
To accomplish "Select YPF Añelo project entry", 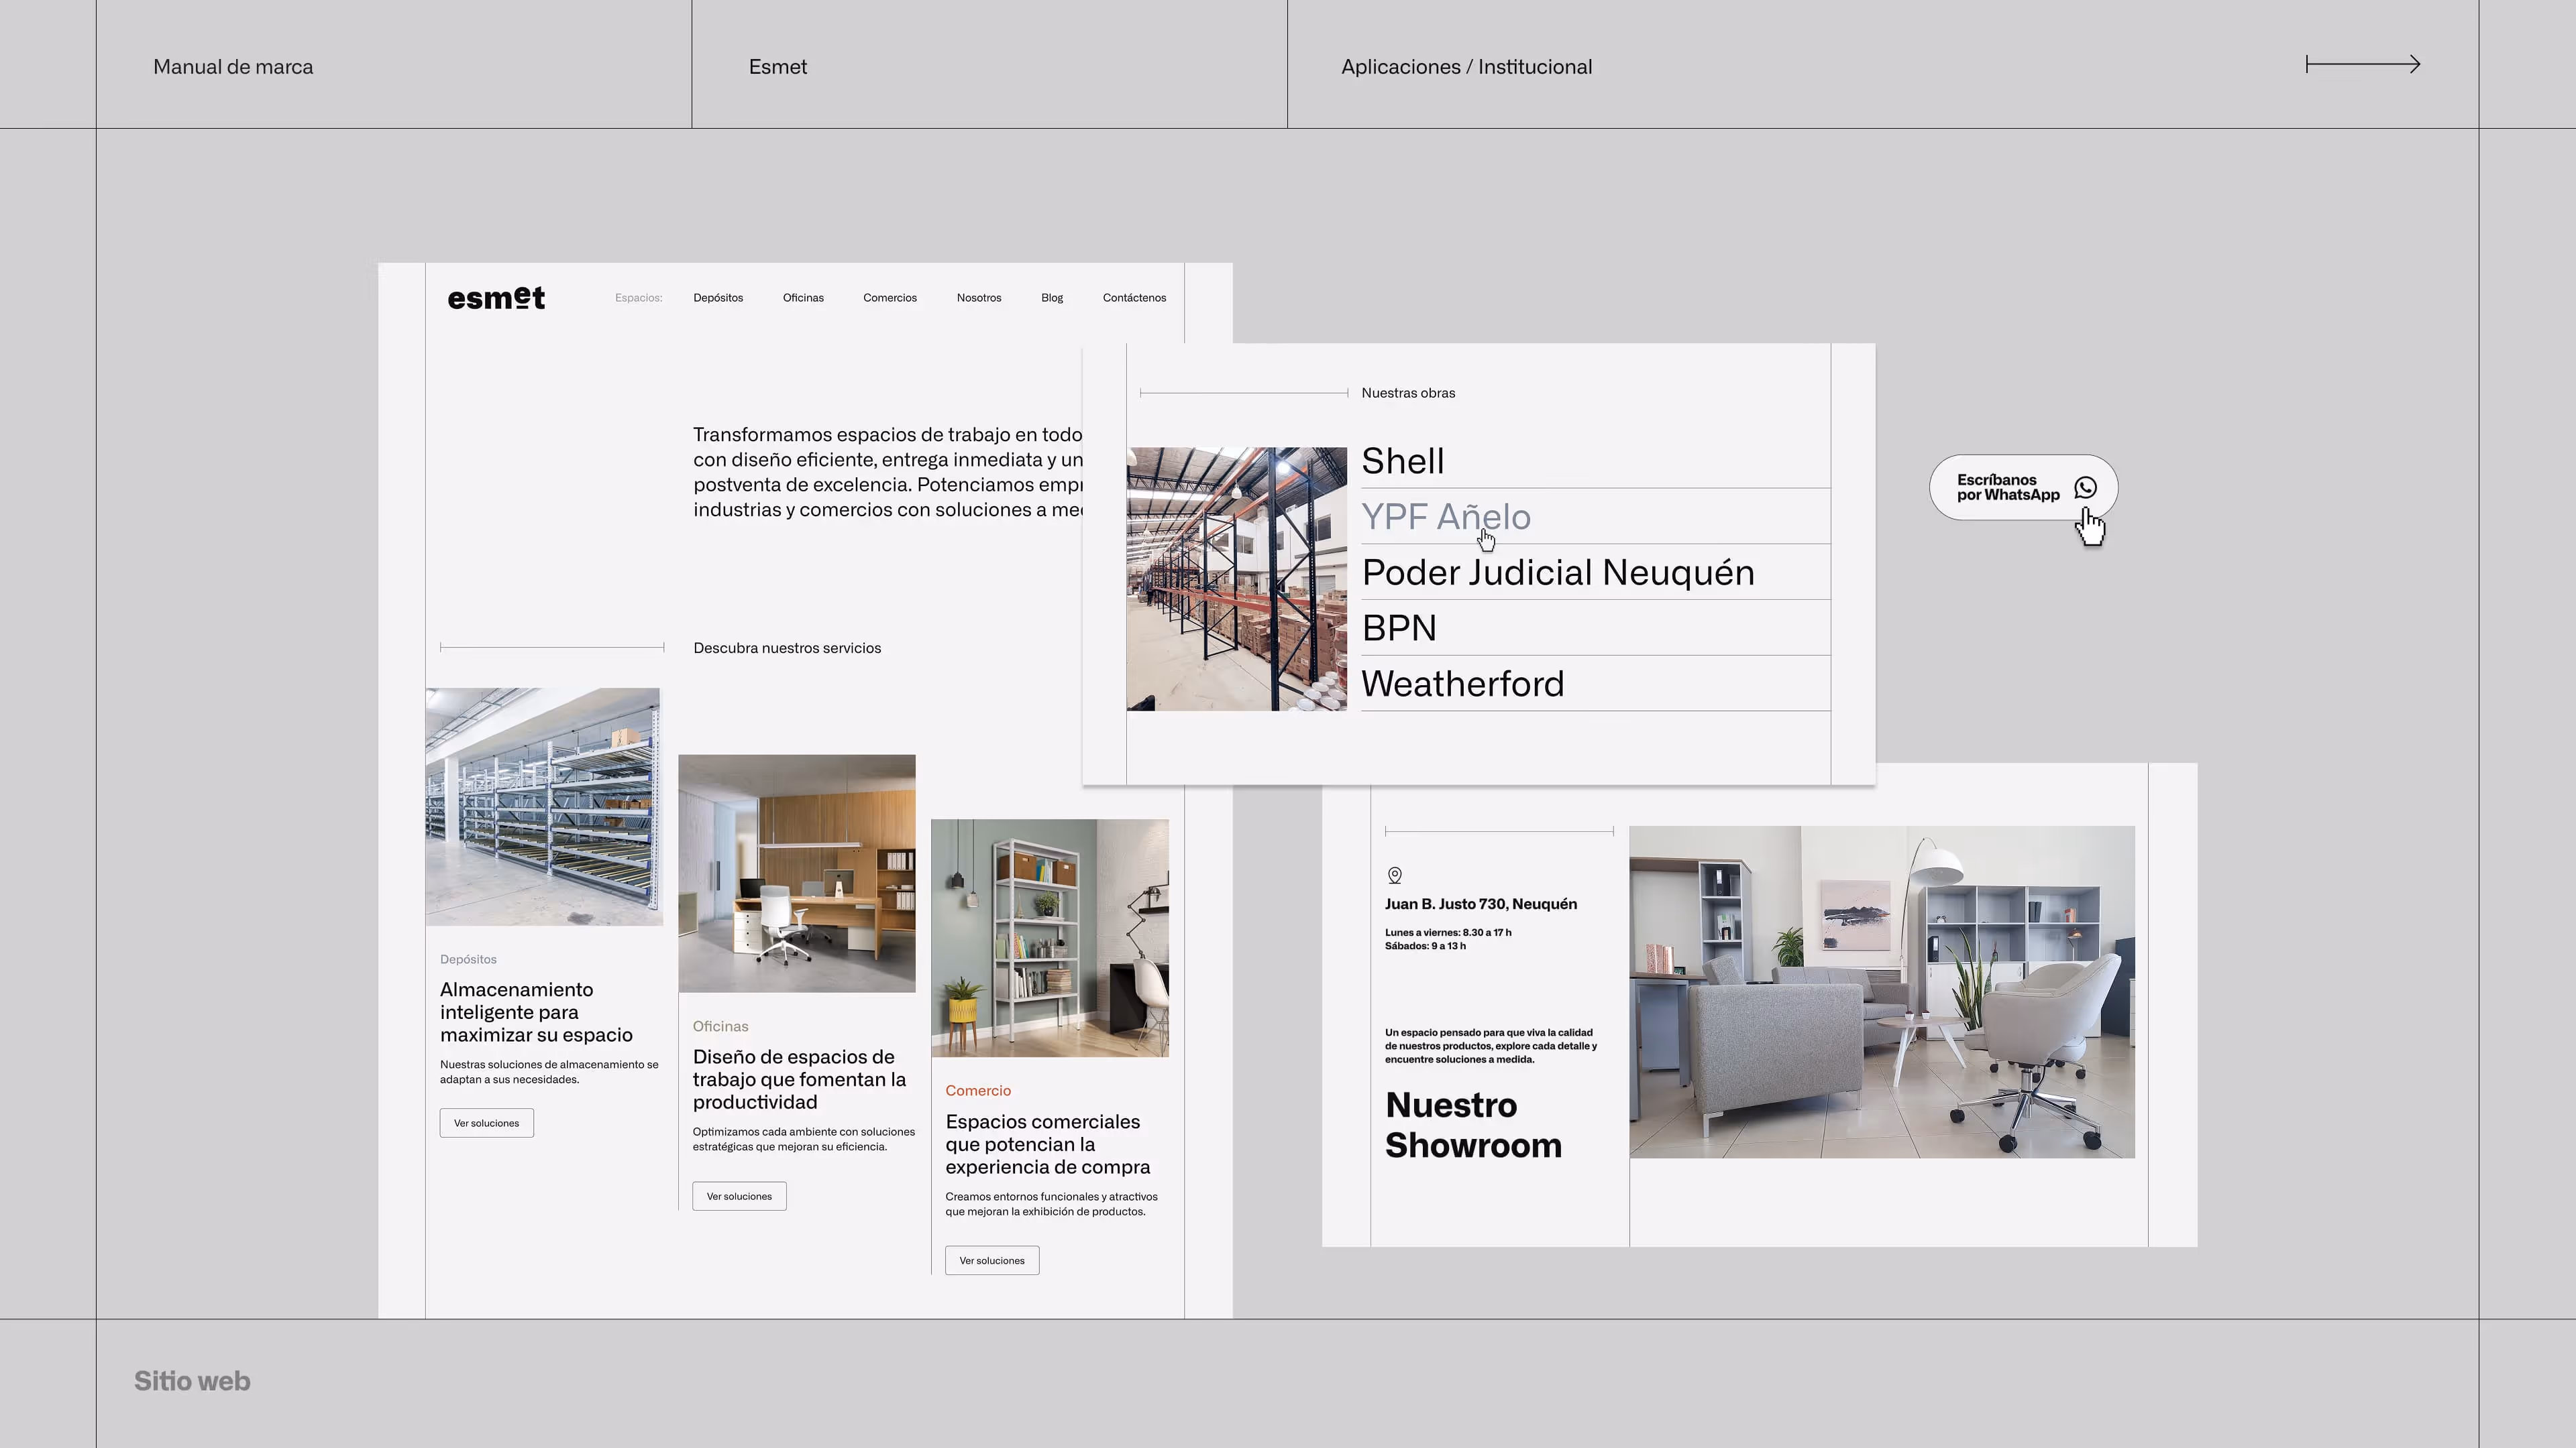I will point(1445,517).
